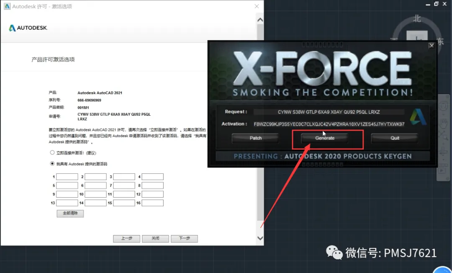Click activation code box 4
This screenshot has width=452, height=273.
pos(152,177)
